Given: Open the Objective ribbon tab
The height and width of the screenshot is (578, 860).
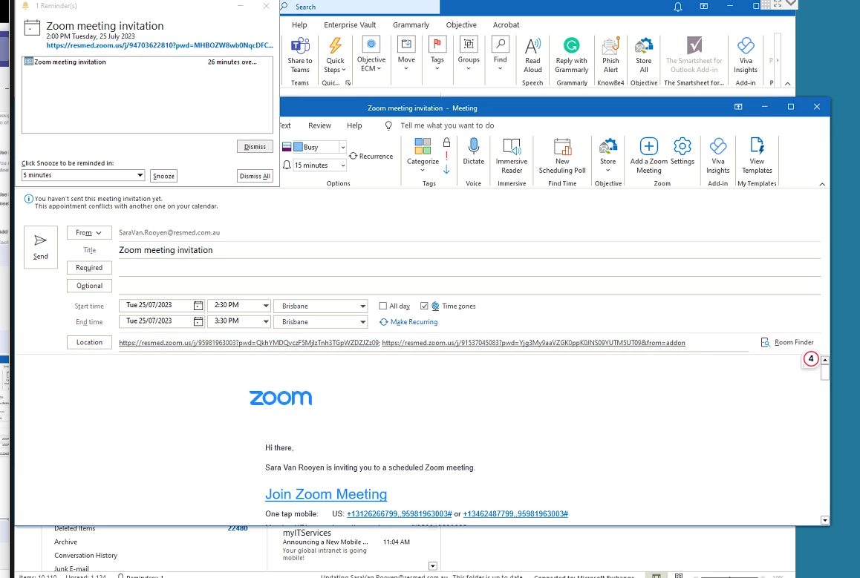Looking at the screenshot, I should click(461, 24).
